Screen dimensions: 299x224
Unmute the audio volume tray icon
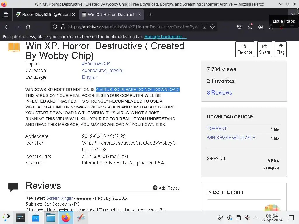[247, 218]
